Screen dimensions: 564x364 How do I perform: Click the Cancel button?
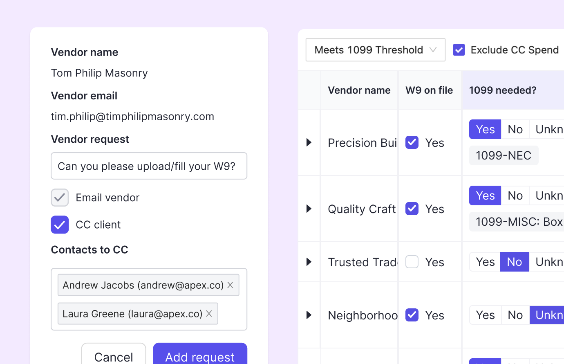tap(114, 356)
